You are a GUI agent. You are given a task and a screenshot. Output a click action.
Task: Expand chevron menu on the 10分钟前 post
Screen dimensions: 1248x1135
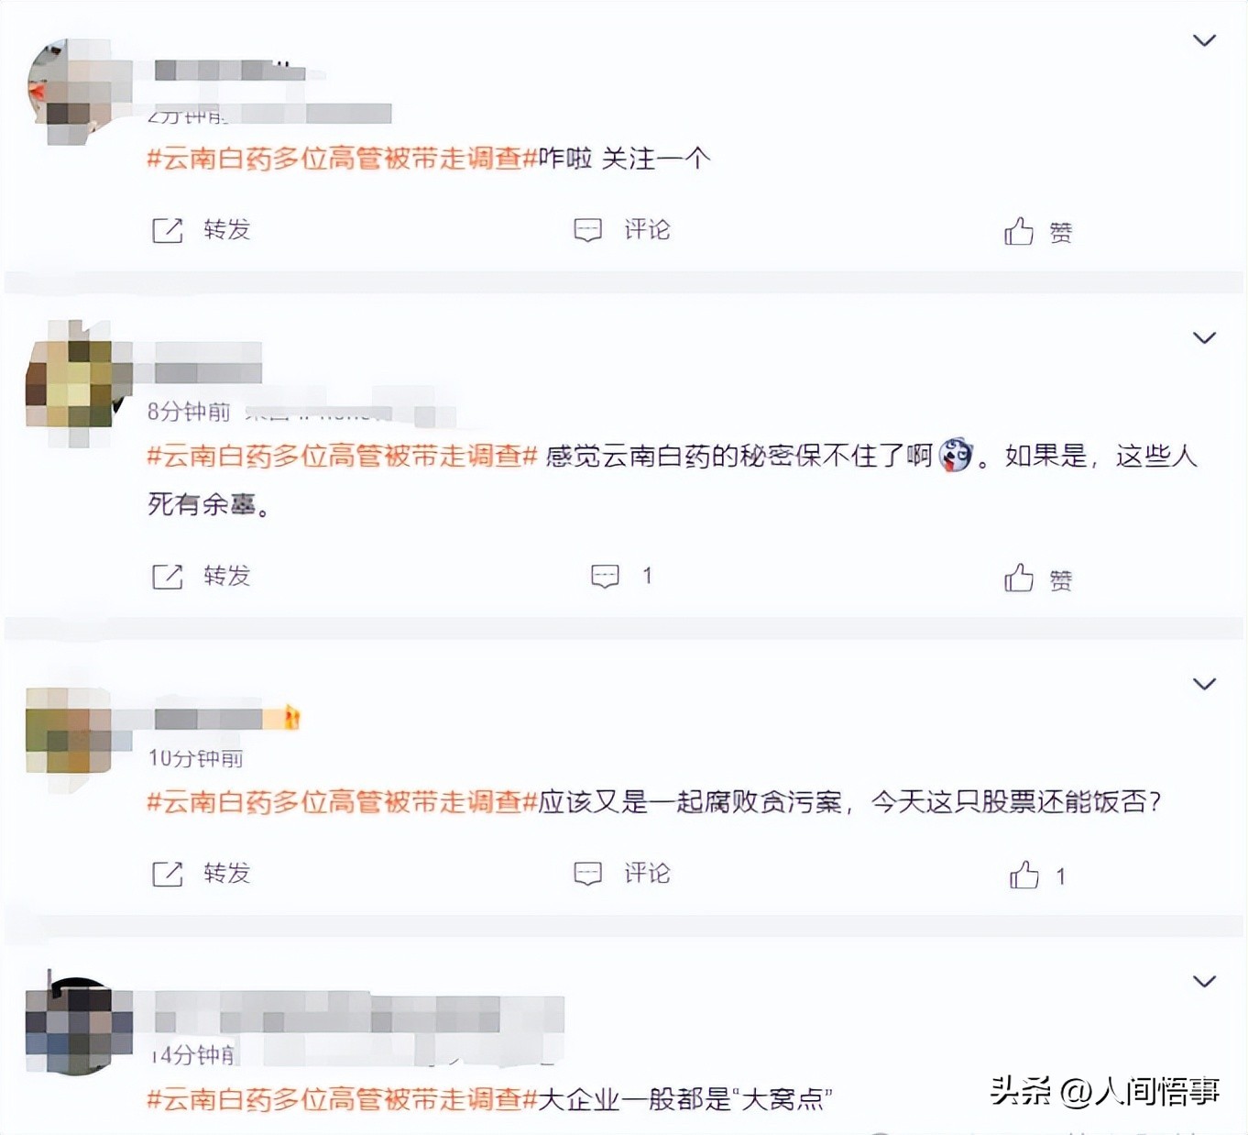1204,684
